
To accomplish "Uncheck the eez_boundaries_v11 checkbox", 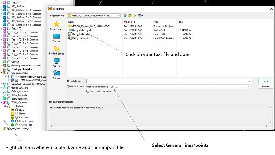I will [9, 128].
